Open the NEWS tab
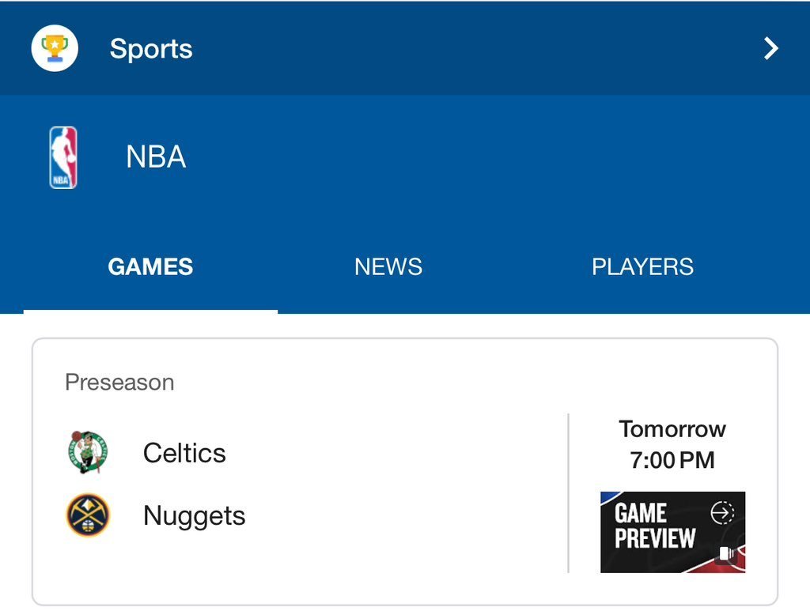 click(x=388, y=267)
